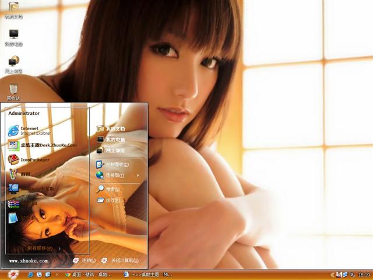Click the globe icon in quick launch
373x280 pixels.
point(39,275)
